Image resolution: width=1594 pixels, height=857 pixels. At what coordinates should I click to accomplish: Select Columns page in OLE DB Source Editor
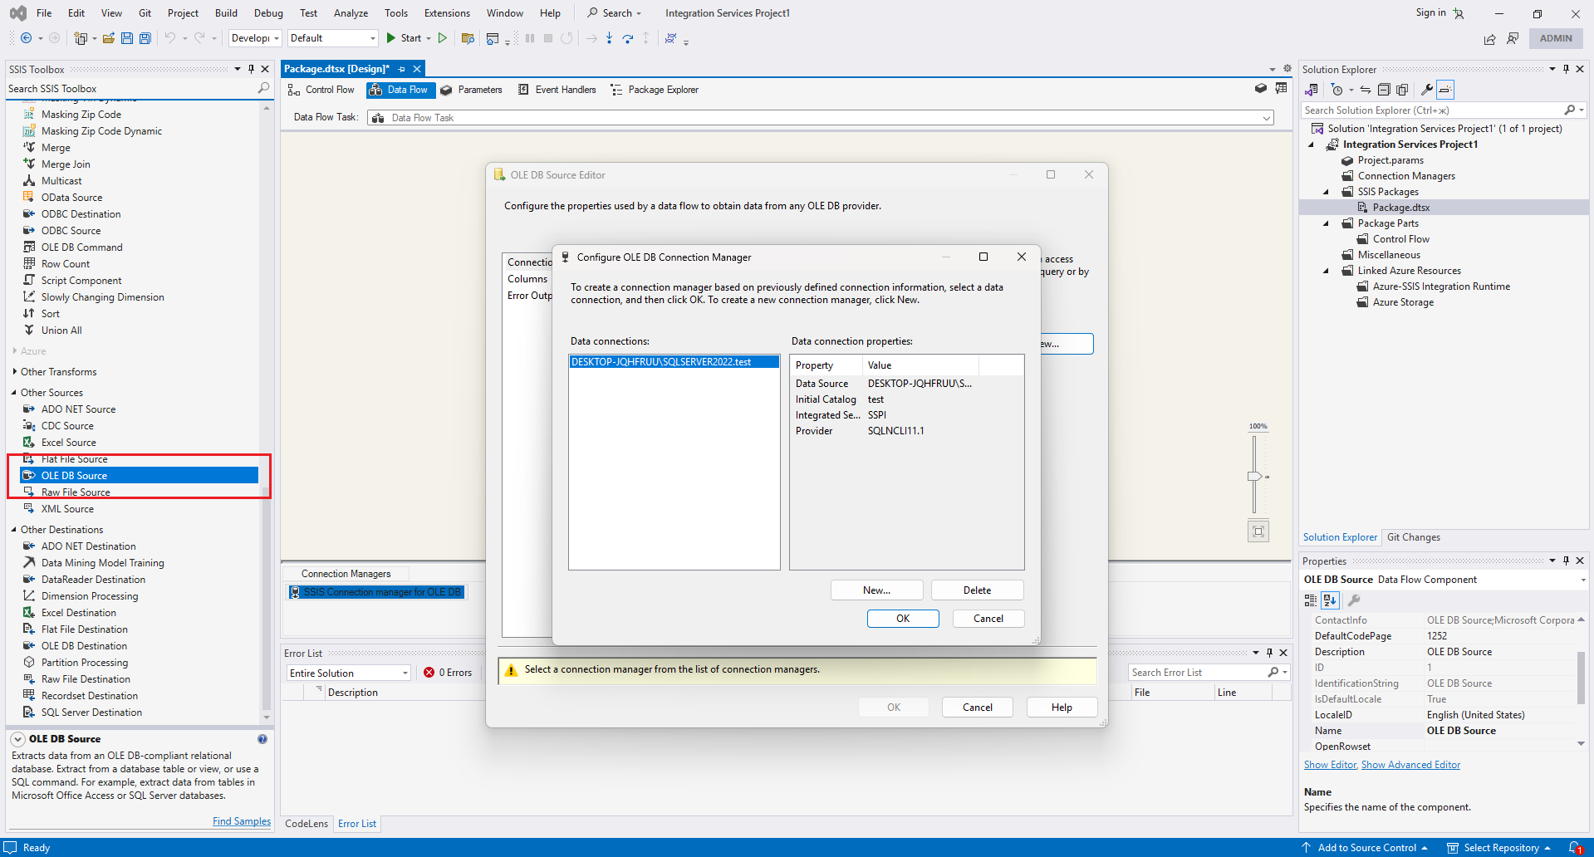click(x=527, y=279)
